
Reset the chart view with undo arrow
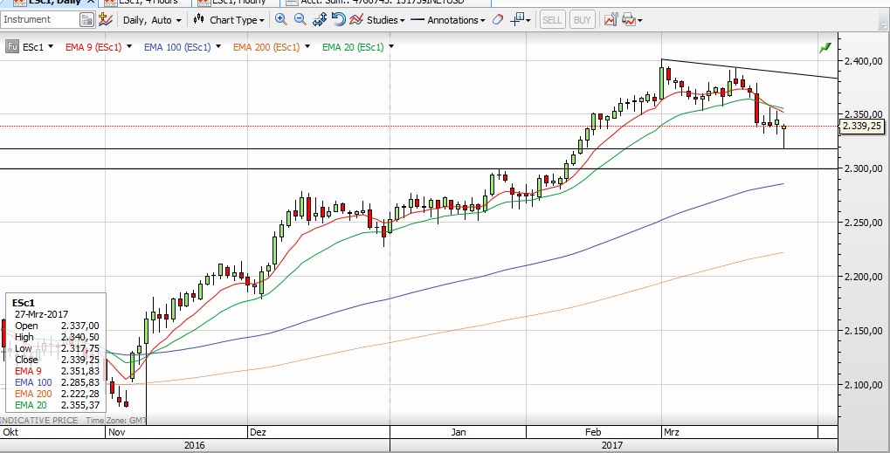pyautogui.click(x=338, y=20)
